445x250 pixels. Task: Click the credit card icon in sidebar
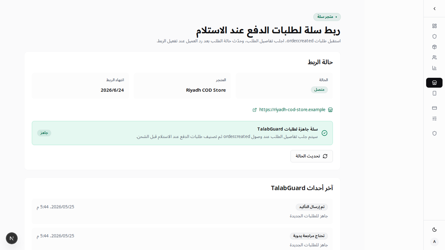434,108
